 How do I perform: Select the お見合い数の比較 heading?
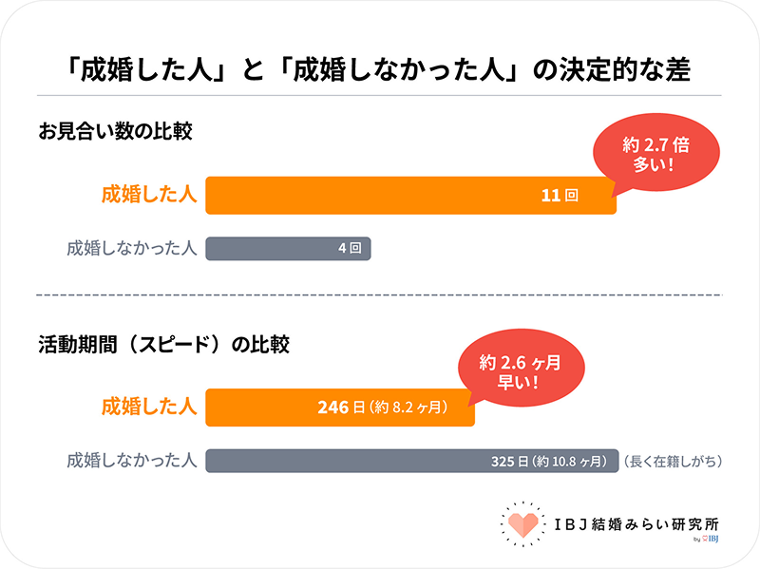pyautogui.click(x=115, y=131)
